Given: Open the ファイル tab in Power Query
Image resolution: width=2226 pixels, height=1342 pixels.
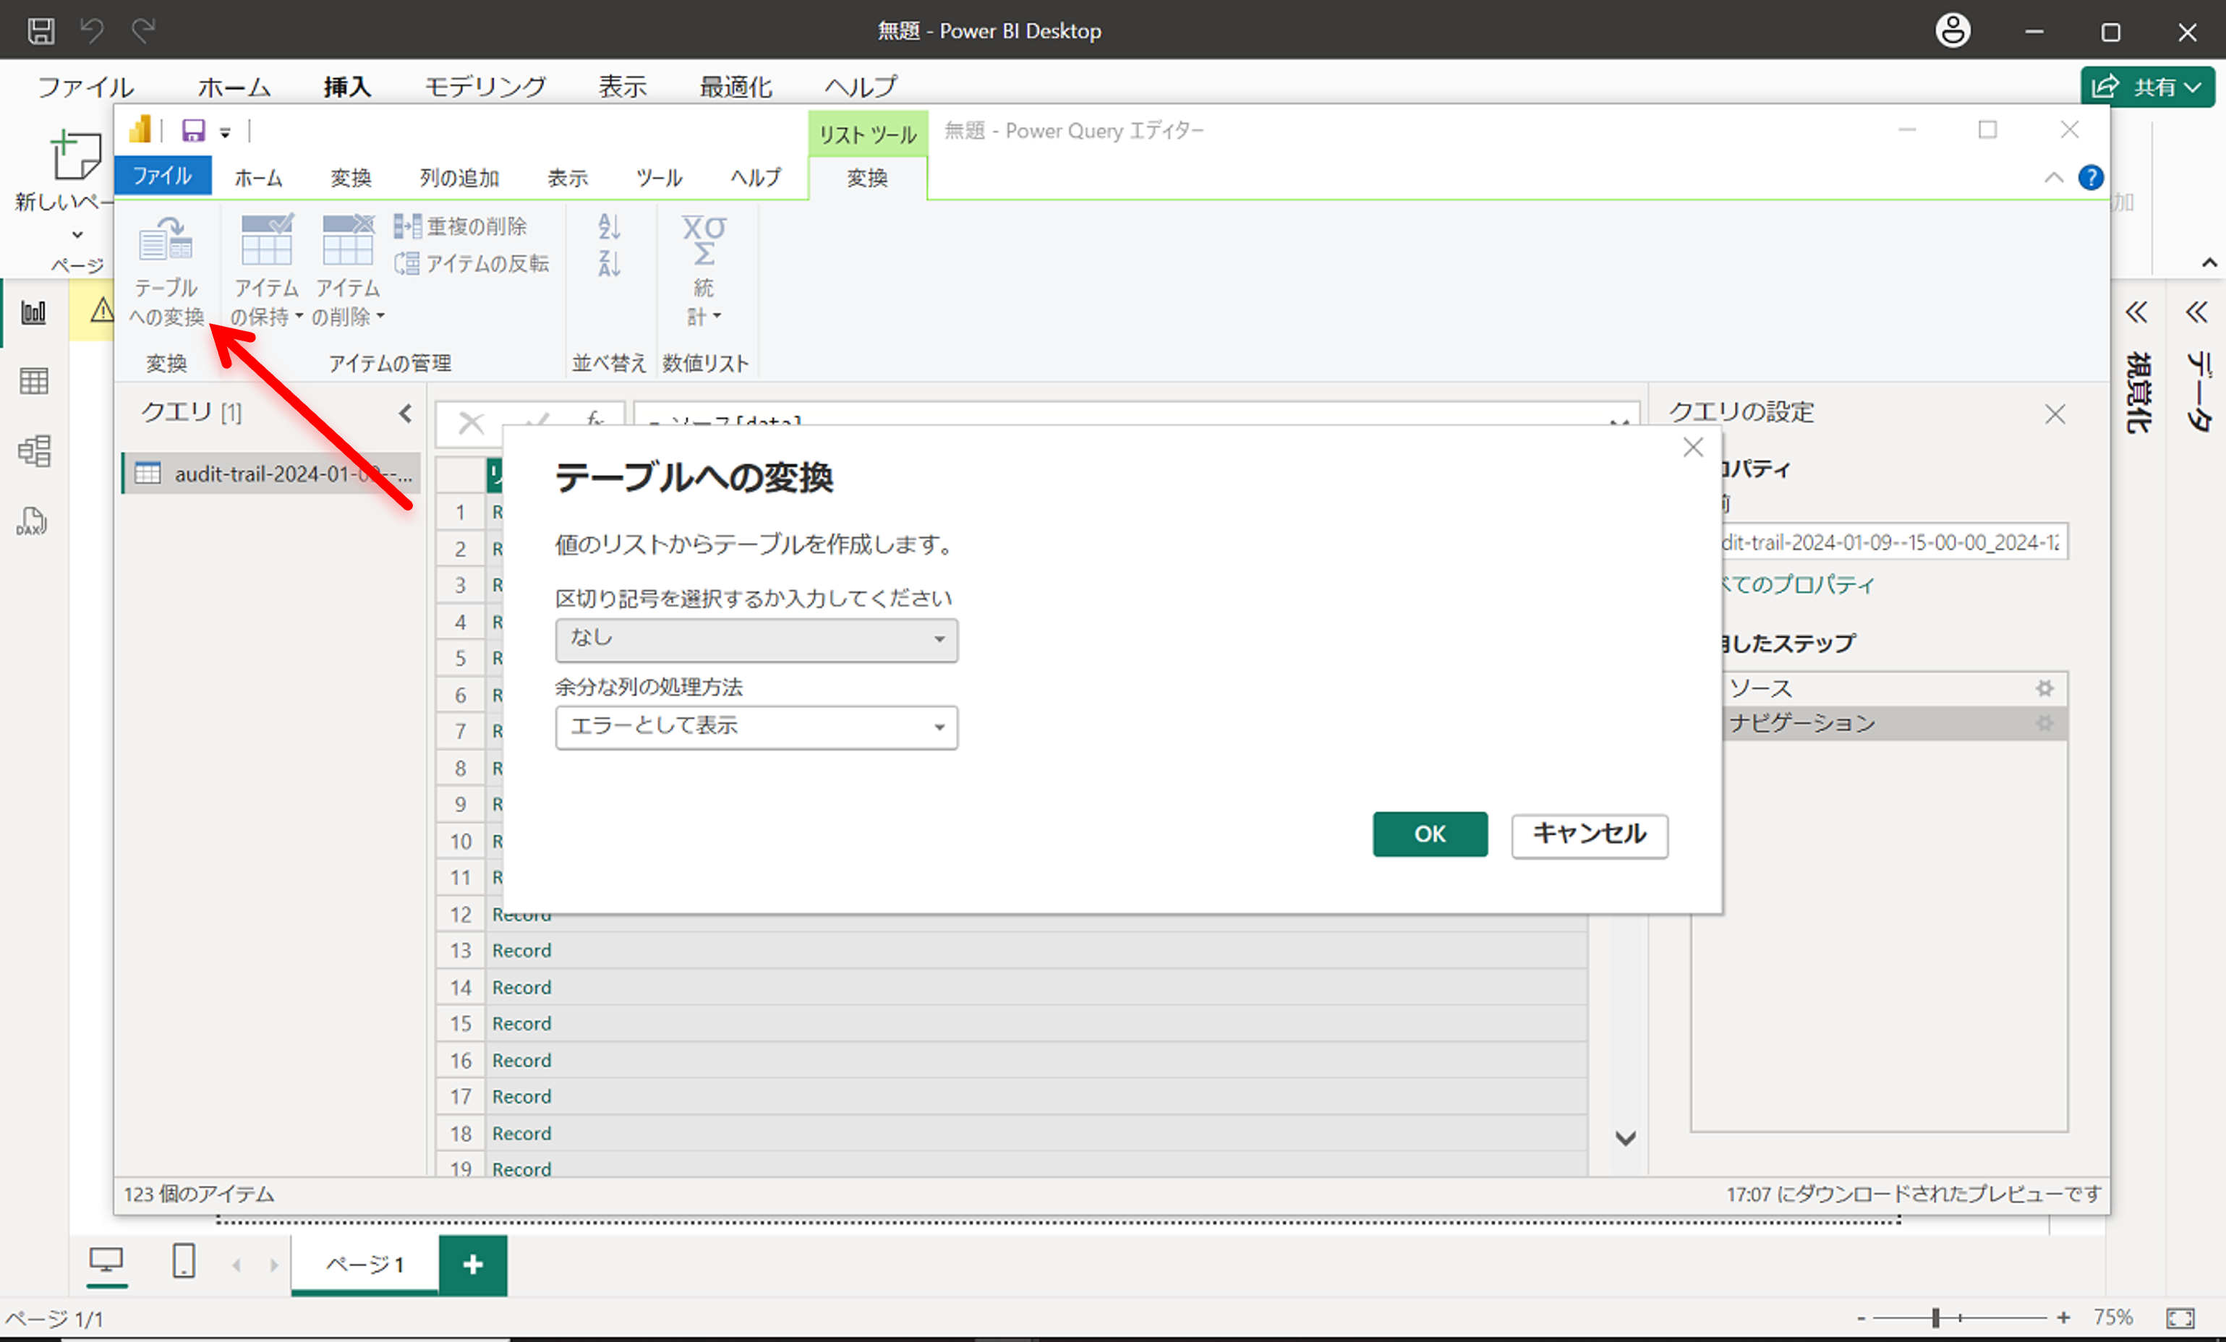Looking at the screenshot, I should click(163, 175).
